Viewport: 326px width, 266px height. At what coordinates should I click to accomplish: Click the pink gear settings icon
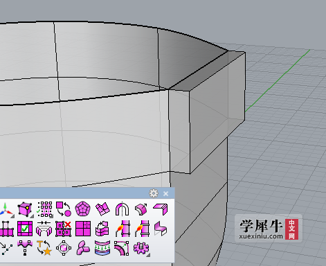pyautogui.click(x=141, y=248)
